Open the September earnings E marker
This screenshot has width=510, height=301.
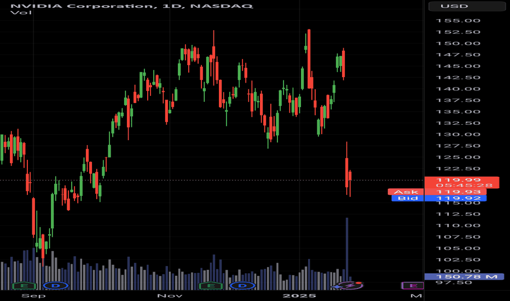[24, 286]
